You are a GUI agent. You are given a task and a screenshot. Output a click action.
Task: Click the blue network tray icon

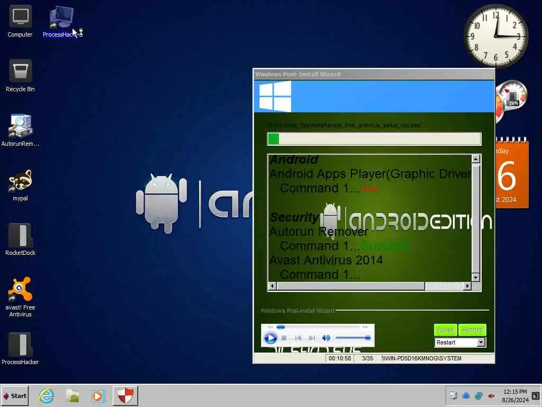click(x=466, y=396)
